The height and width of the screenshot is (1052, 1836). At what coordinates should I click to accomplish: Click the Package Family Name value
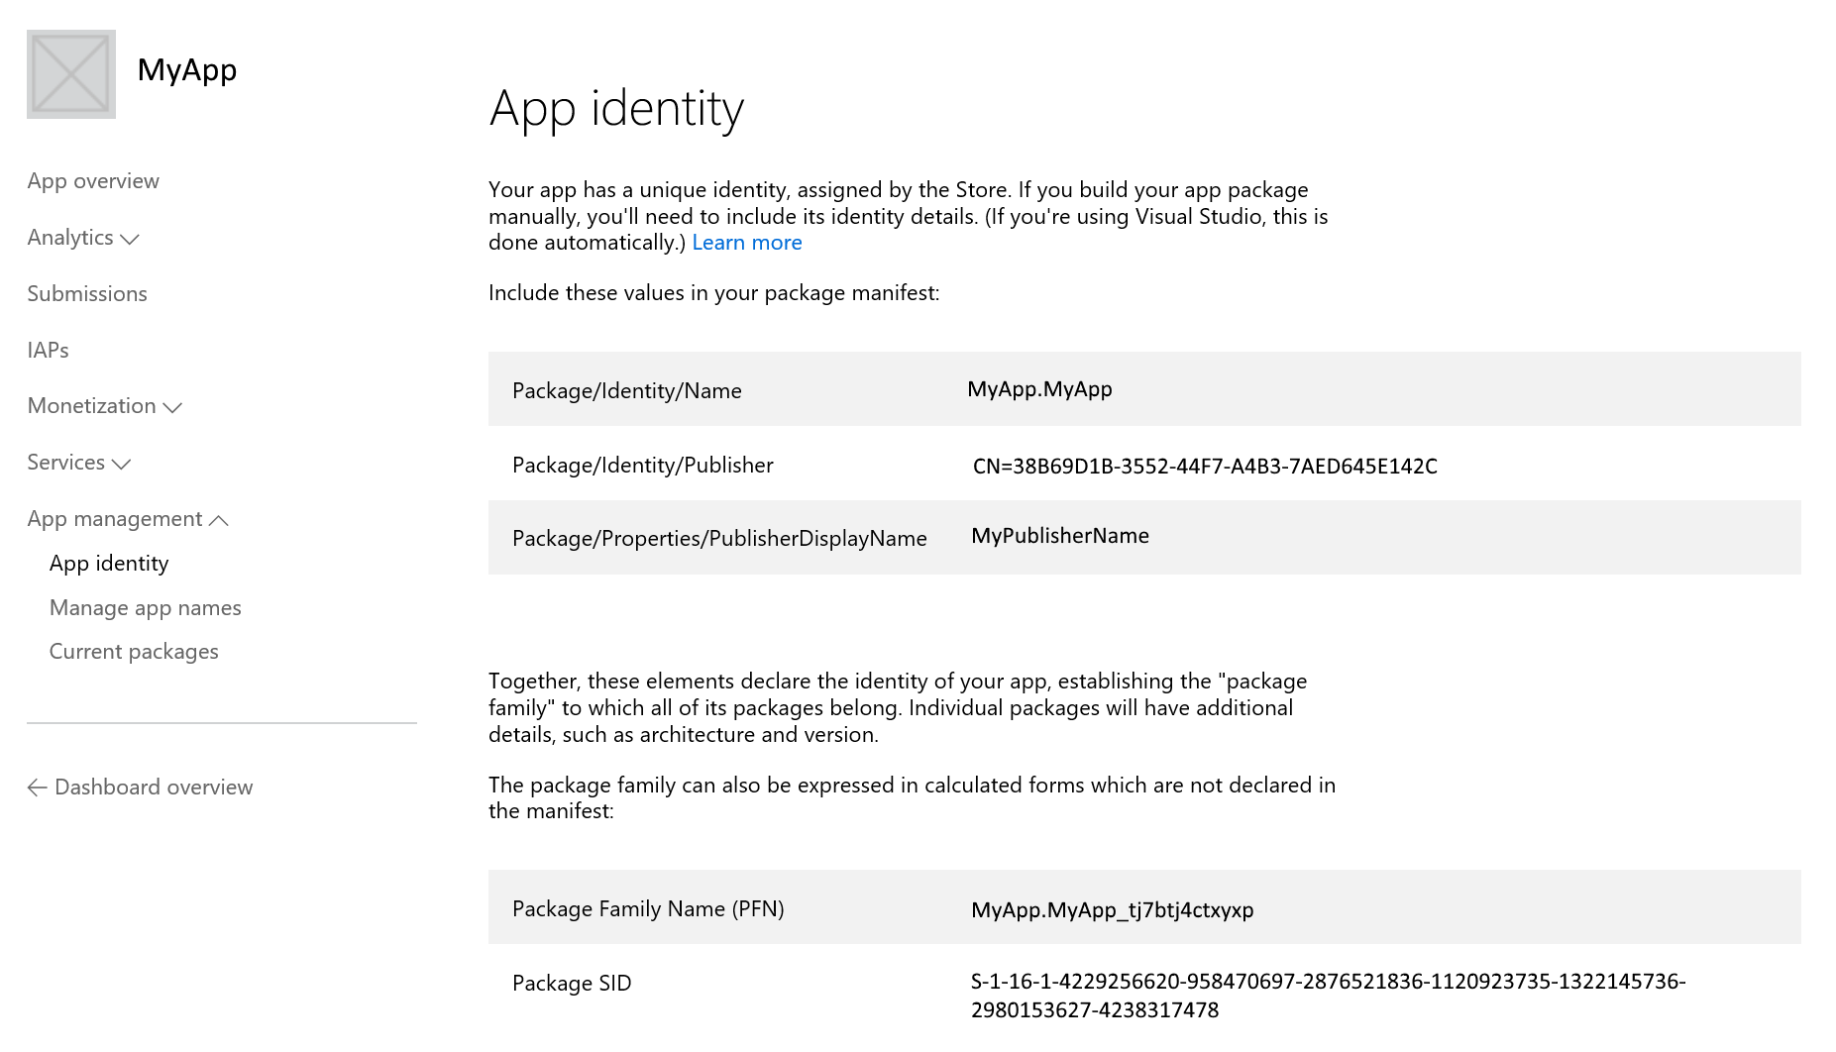pyautogui.click(x=1112, y=910)
